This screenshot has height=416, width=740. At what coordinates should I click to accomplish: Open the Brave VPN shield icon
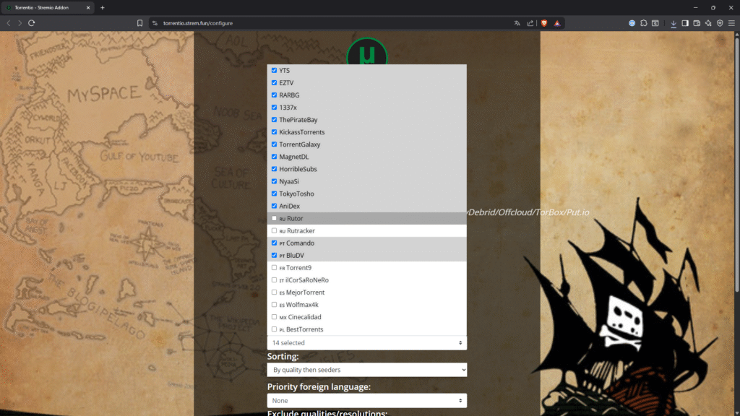pyautogui.click(x=720, y=23)
